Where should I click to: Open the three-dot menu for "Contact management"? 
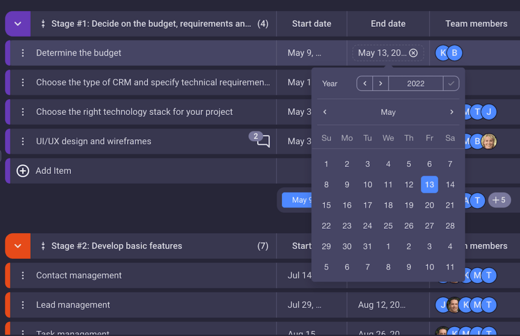tap(23, 275)
